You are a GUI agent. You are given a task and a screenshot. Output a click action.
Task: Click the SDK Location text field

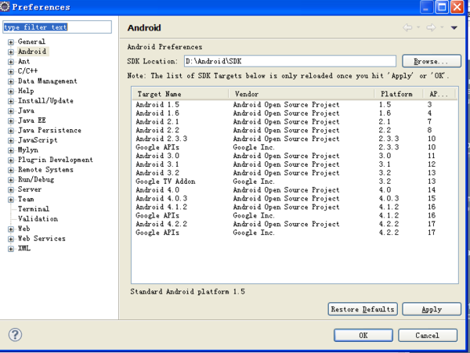coord(290,61)
